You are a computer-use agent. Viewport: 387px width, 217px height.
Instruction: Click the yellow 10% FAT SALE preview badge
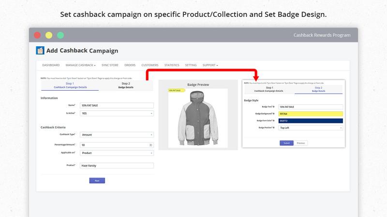176,90
